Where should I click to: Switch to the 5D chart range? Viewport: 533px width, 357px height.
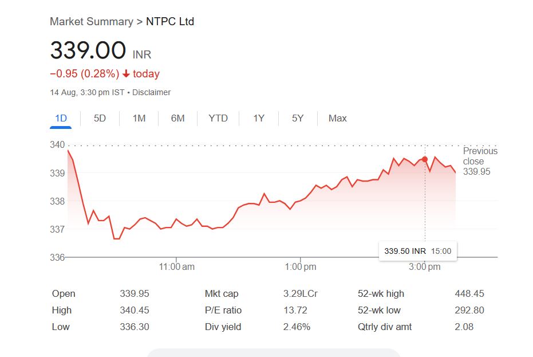[100, 119]
